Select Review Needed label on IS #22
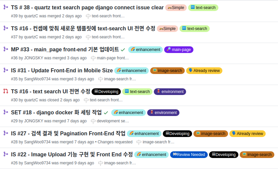 coord(189,155)
